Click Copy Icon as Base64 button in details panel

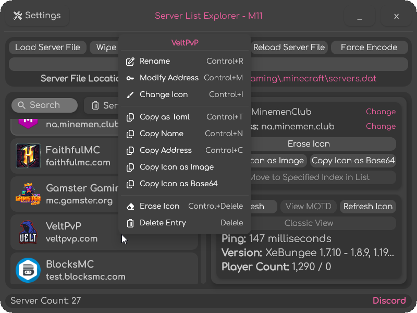353,161
